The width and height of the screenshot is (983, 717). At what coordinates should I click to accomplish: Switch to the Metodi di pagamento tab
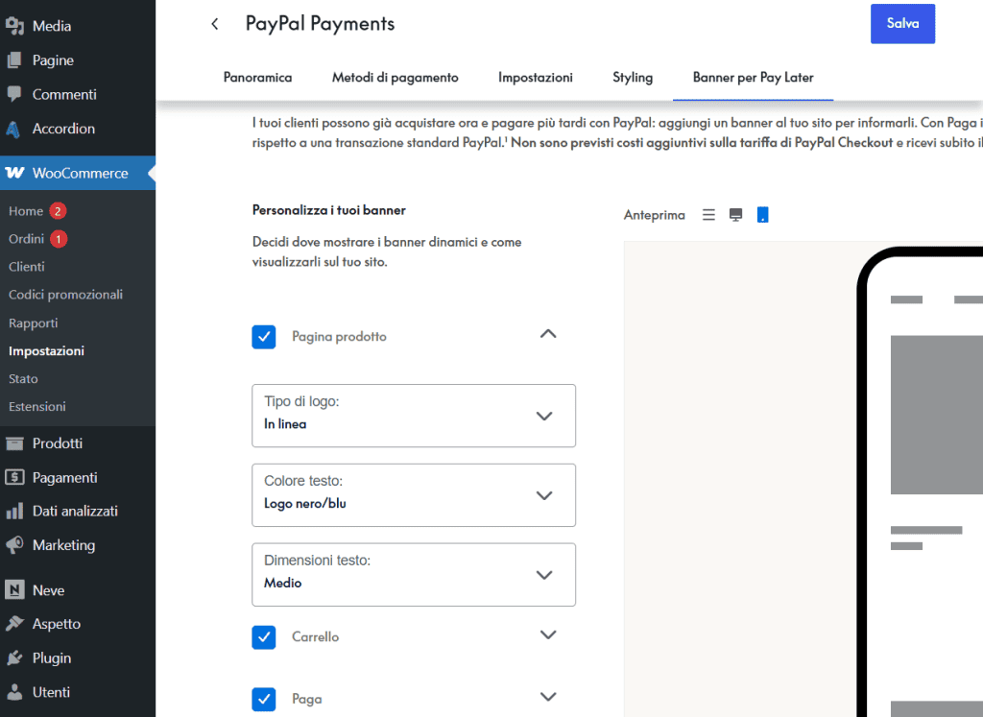(x=395, y=78)
